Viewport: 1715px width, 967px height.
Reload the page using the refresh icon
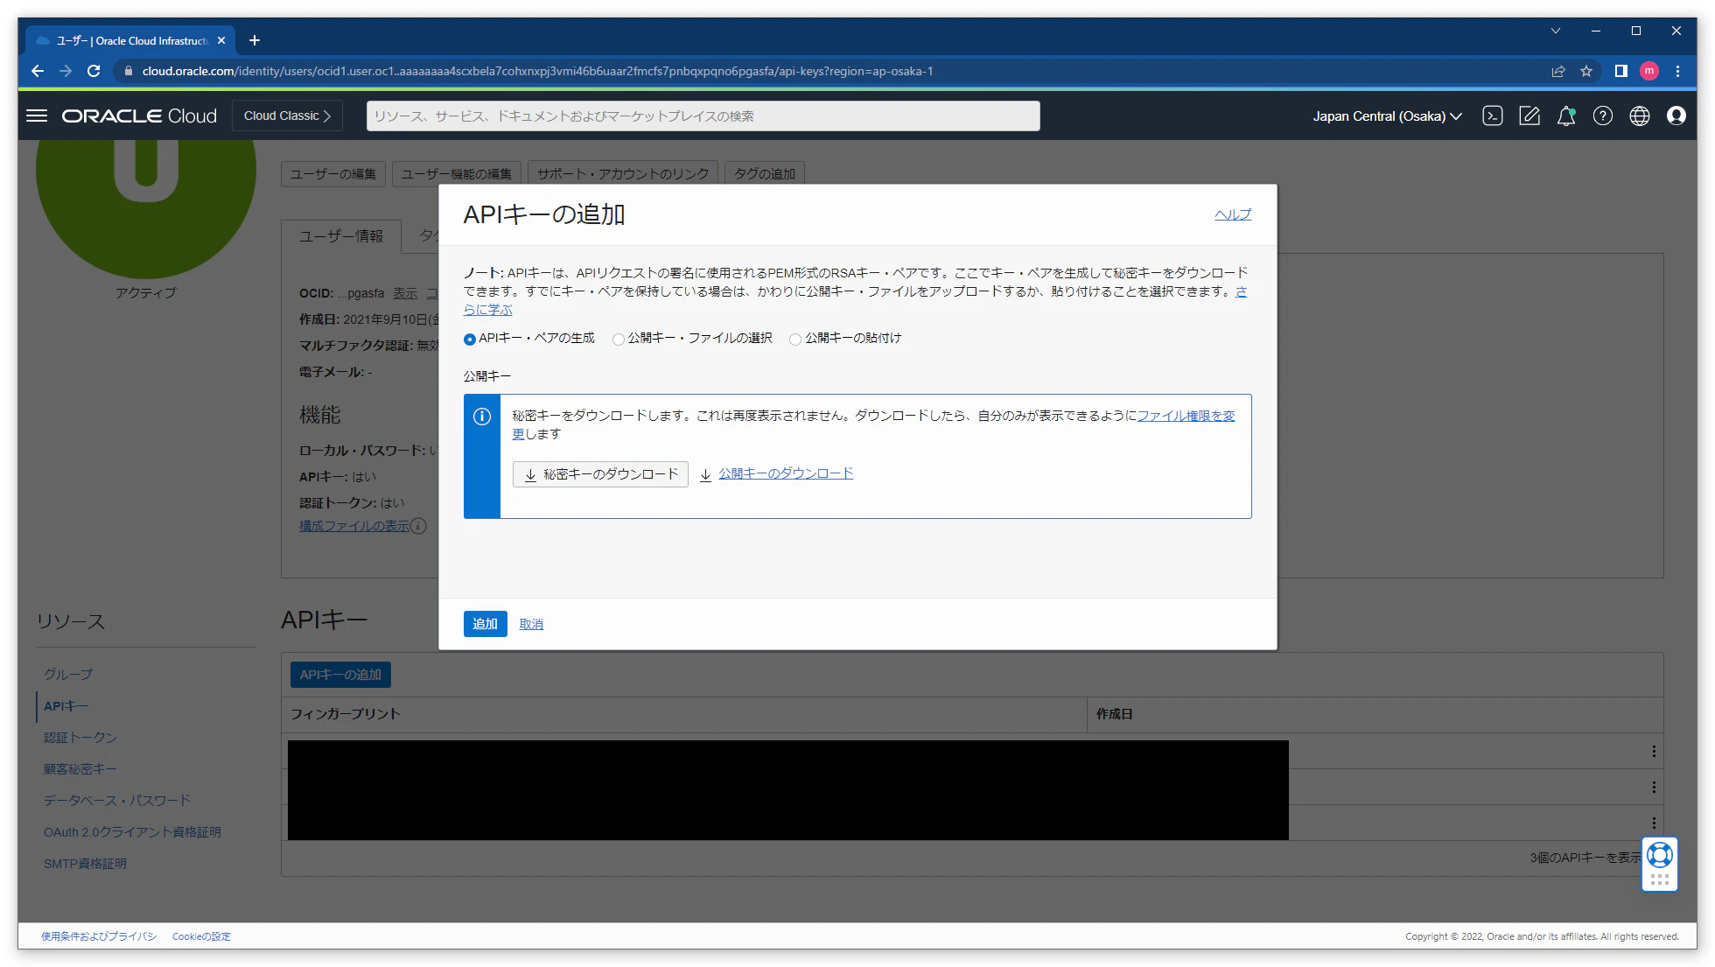[94, 71]
